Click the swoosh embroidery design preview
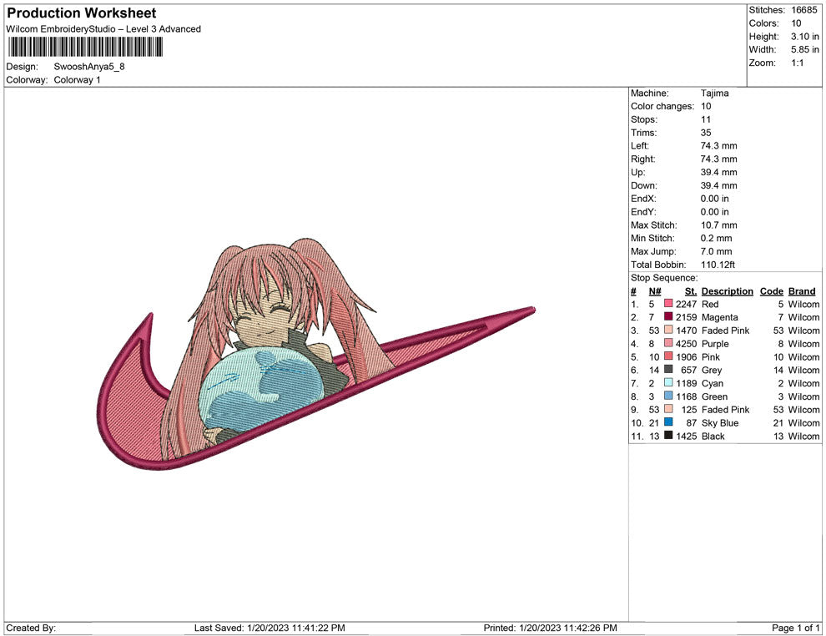826x636 pixels. point(316,354)
